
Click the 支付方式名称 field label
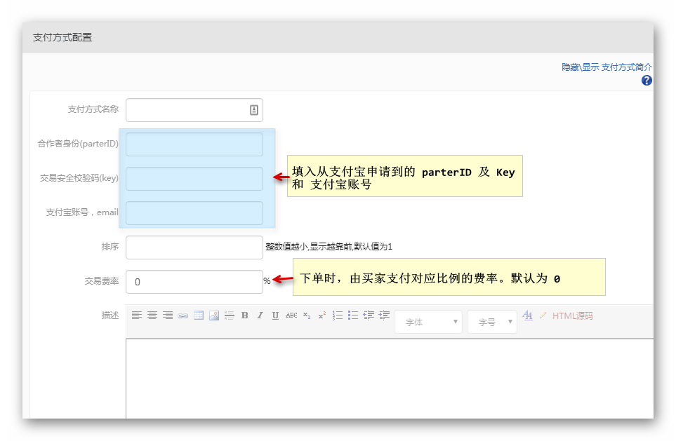tap(93, 109)
